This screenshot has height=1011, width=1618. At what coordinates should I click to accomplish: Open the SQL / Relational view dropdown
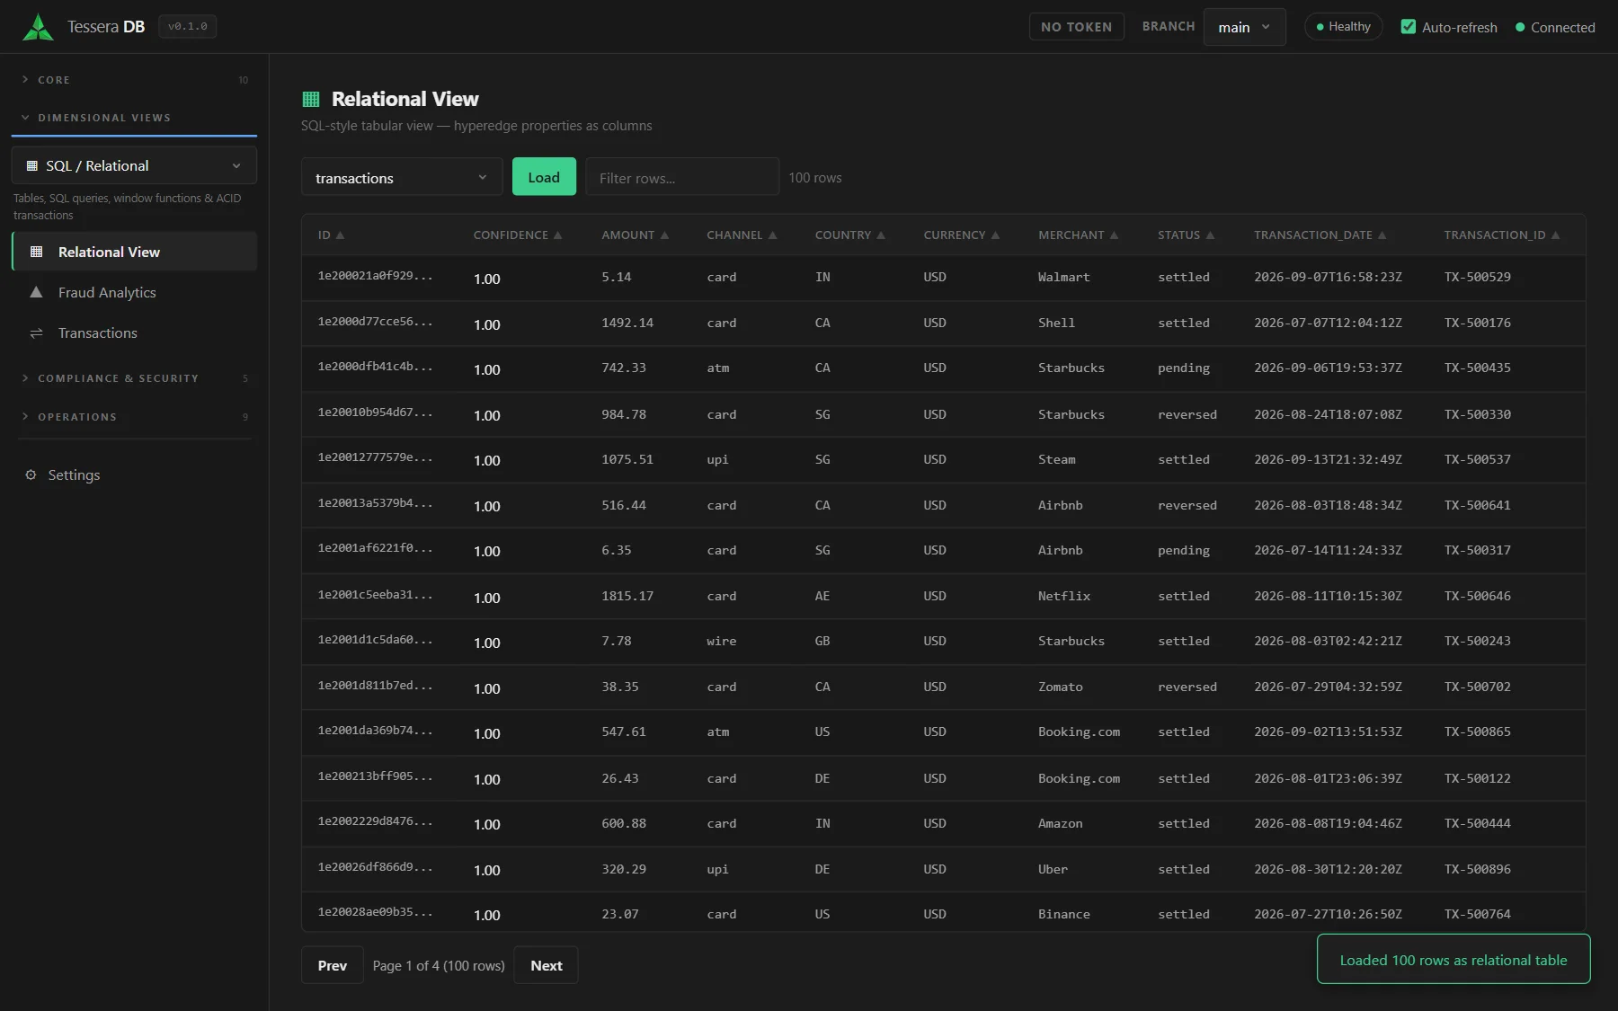tap(134, 166)
